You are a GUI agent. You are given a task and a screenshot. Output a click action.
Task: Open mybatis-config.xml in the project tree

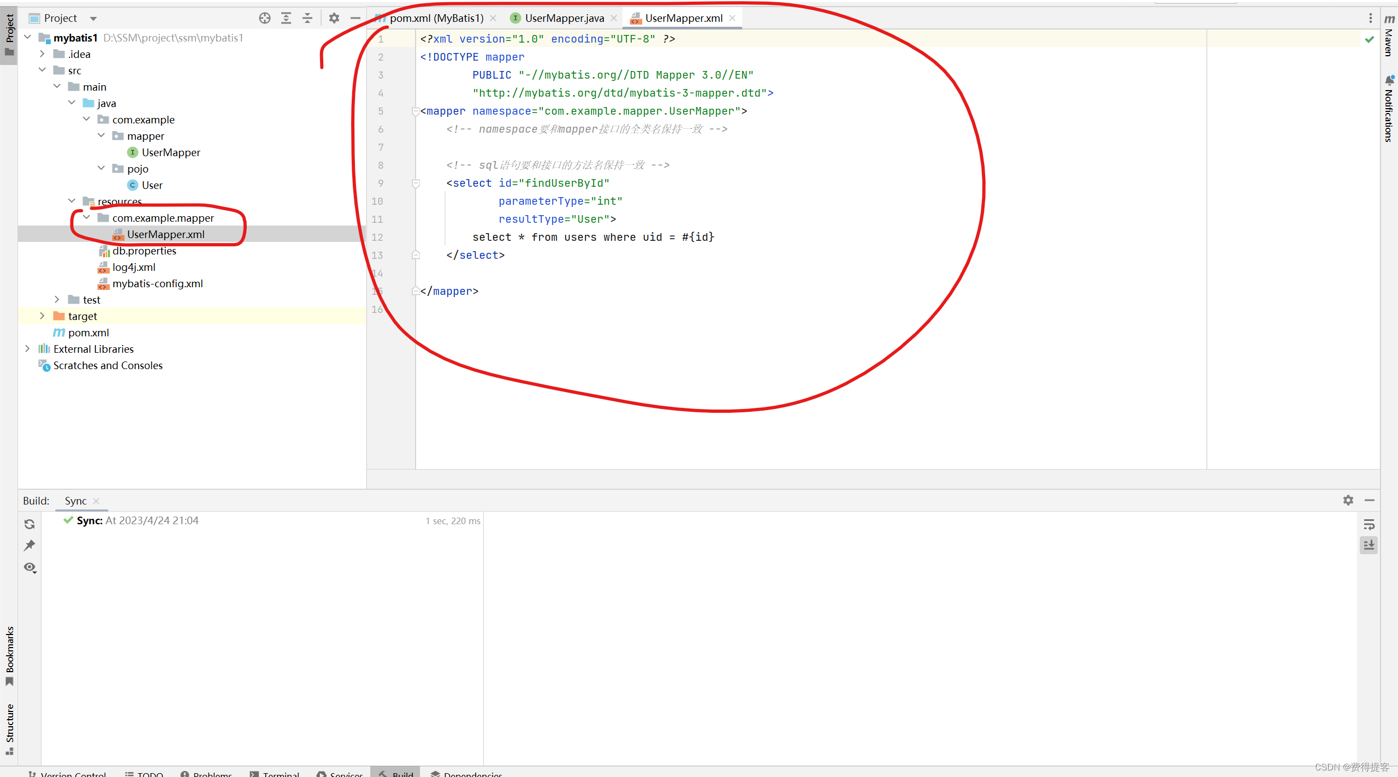[x=157, y=283]
